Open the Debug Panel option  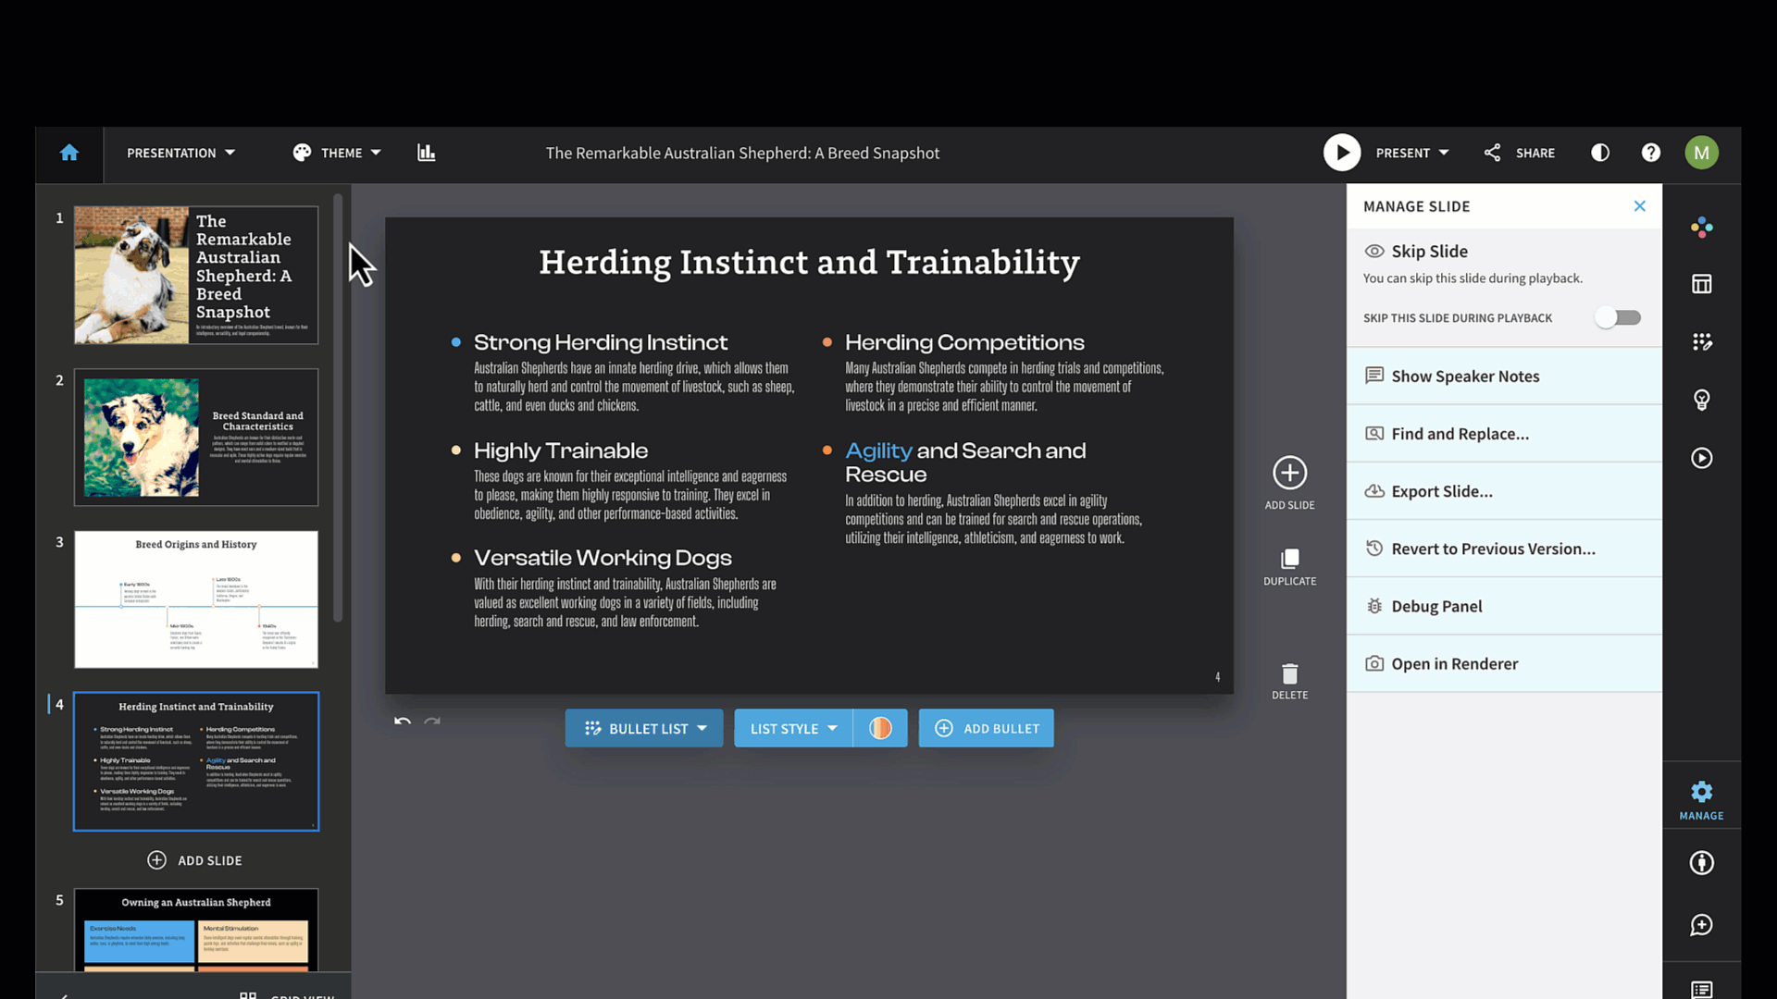pos(1504,606)
